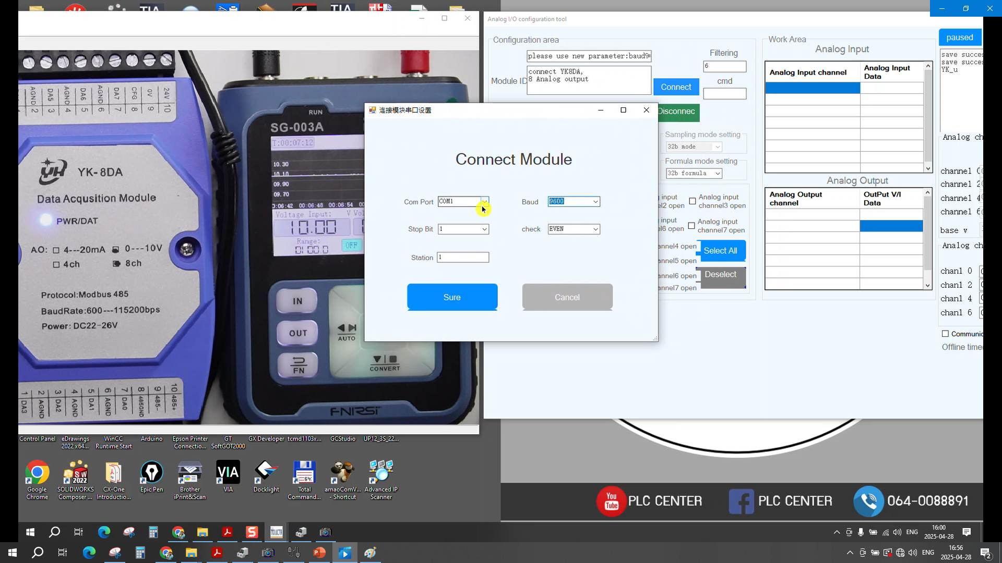Launch SOLIDWORKS Composer desktop icon
This screenshot has height=563, width=1002.
76,473
